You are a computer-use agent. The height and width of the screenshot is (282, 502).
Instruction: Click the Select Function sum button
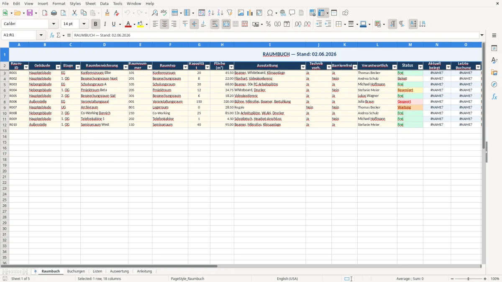pyautogui.click(x=59, y=35)
